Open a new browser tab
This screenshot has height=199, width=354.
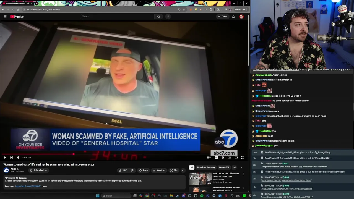[37, 3]
